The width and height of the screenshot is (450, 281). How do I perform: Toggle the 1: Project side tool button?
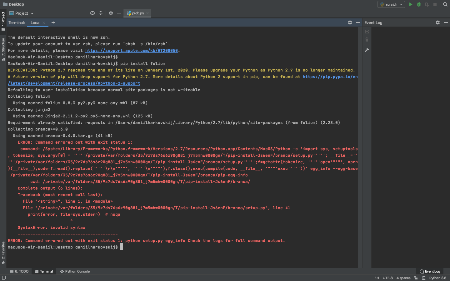[x=3, y=21]
